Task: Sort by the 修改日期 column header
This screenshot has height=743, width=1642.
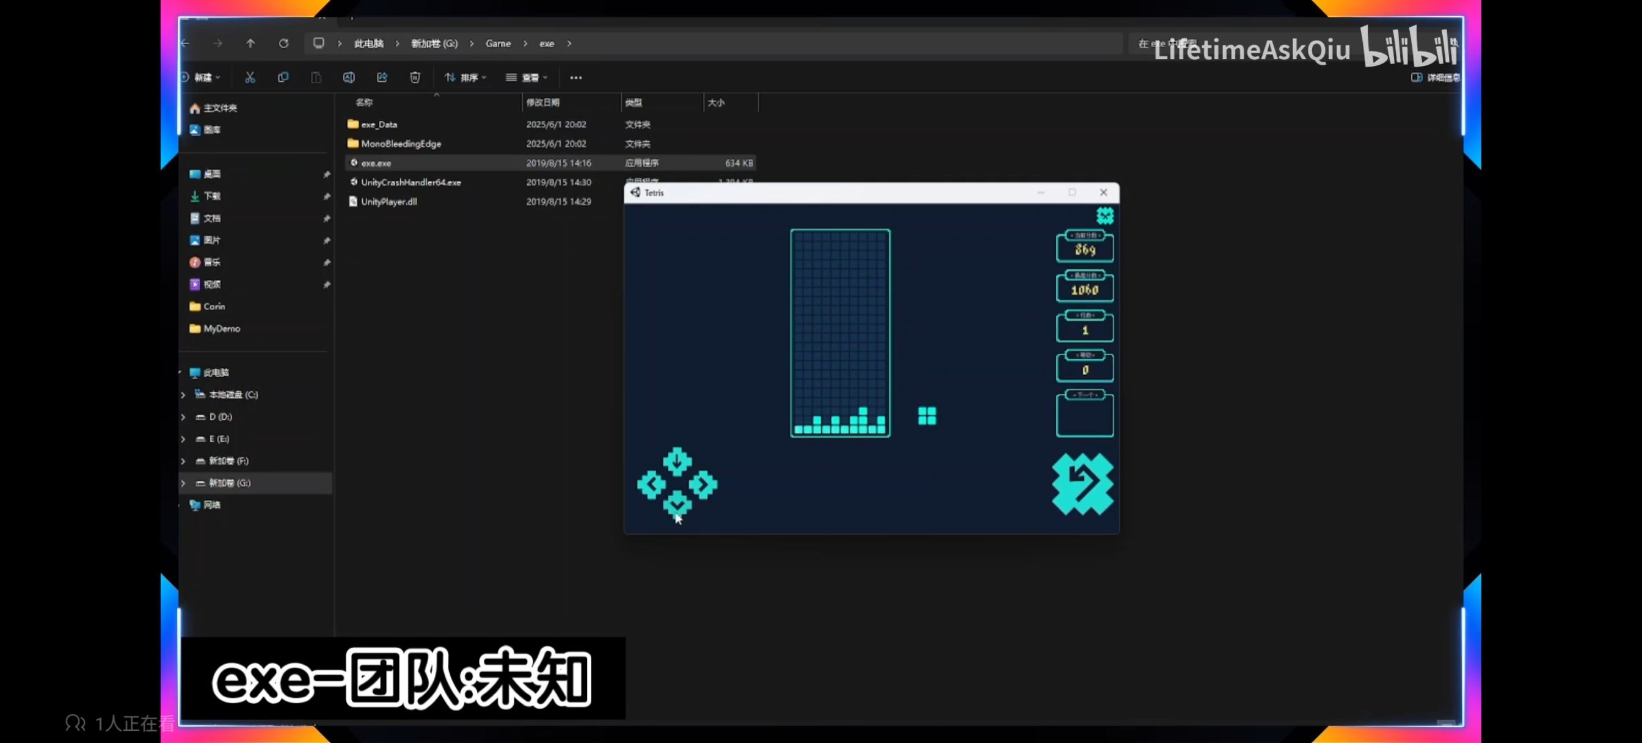Action: coord(542,102)
